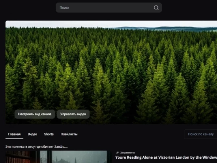The image size is (217, 163).
Task: Open video titled Youre Reading Alone at Victorian London
Action: (x=166, y=158)
